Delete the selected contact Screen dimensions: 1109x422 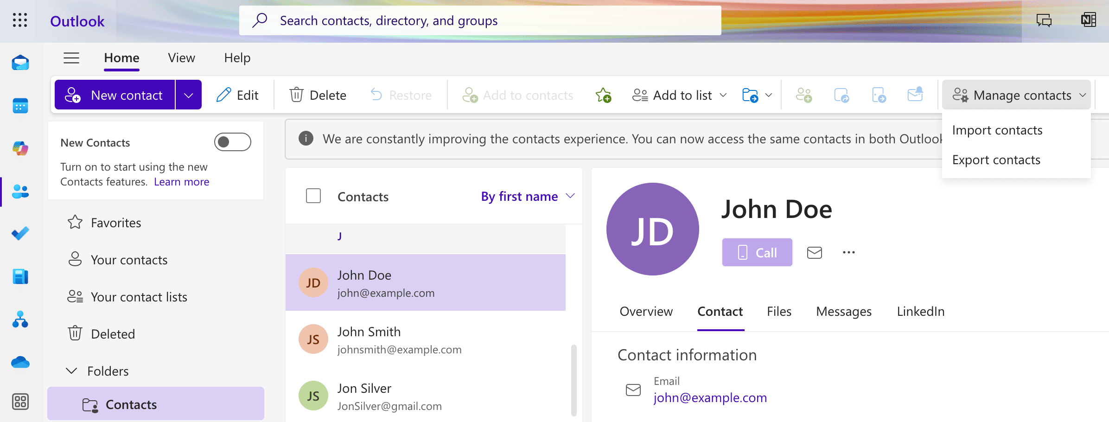pyautogui.click(x=318, y=95)
